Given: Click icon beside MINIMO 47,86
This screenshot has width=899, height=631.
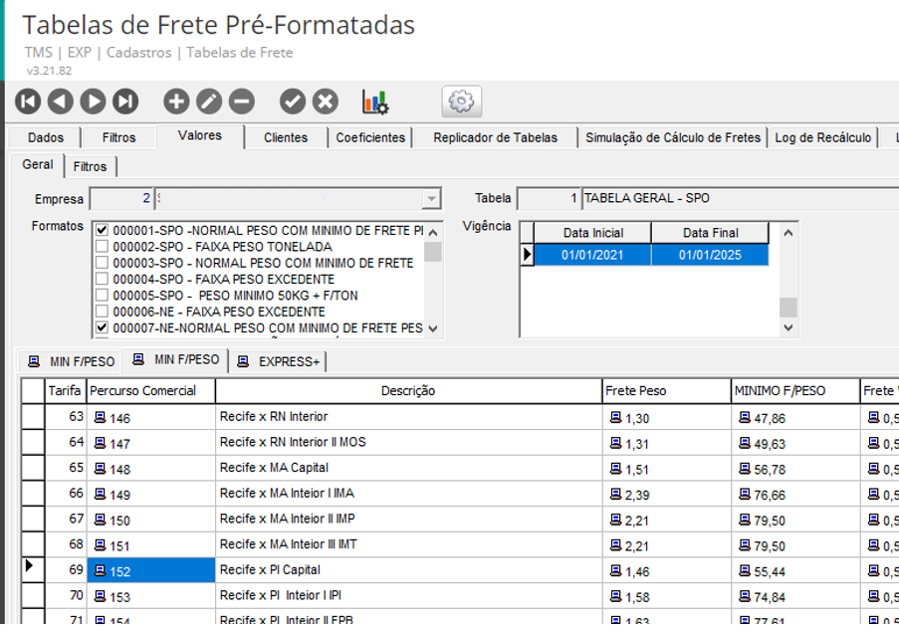Looking at the screenshot, I should click(x=745, y=417).
